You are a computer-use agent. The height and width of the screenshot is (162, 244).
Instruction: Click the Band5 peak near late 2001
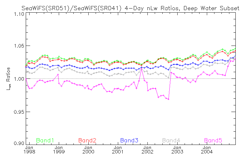(142, 69)
